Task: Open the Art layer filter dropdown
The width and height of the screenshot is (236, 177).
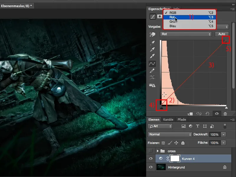Action: coord(160,126)
